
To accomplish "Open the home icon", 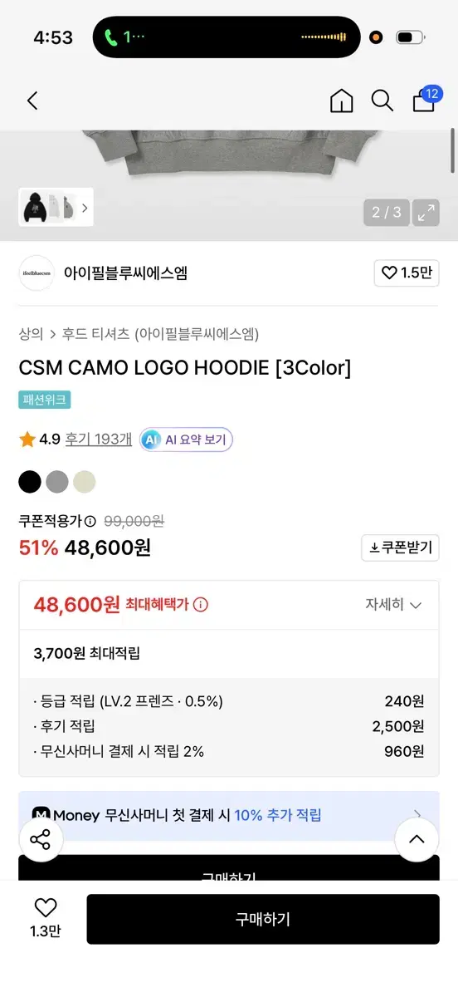I will [341, 101].
